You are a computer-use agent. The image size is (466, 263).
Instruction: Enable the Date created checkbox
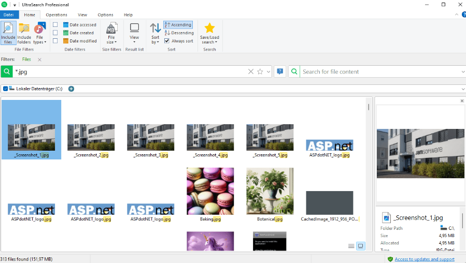point(55,33)
